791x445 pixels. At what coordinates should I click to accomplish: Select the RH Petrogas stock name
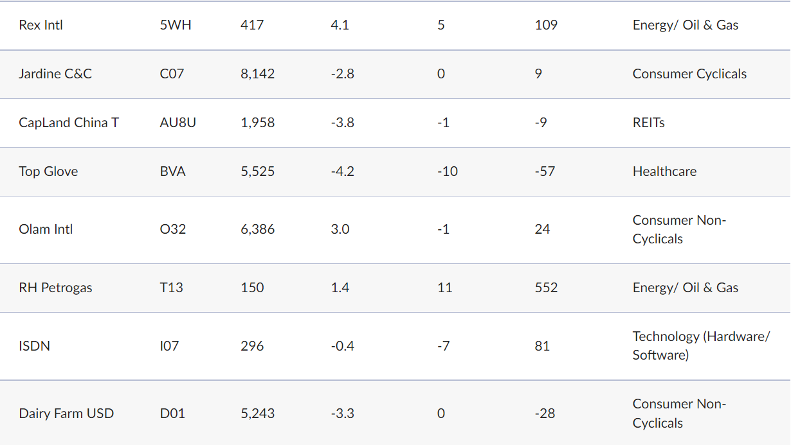tap(55, 288)
